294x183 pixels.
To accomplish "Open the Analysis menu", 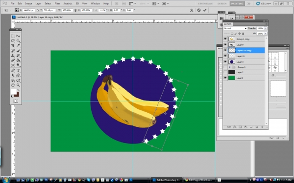I will (x=68, y=3).
